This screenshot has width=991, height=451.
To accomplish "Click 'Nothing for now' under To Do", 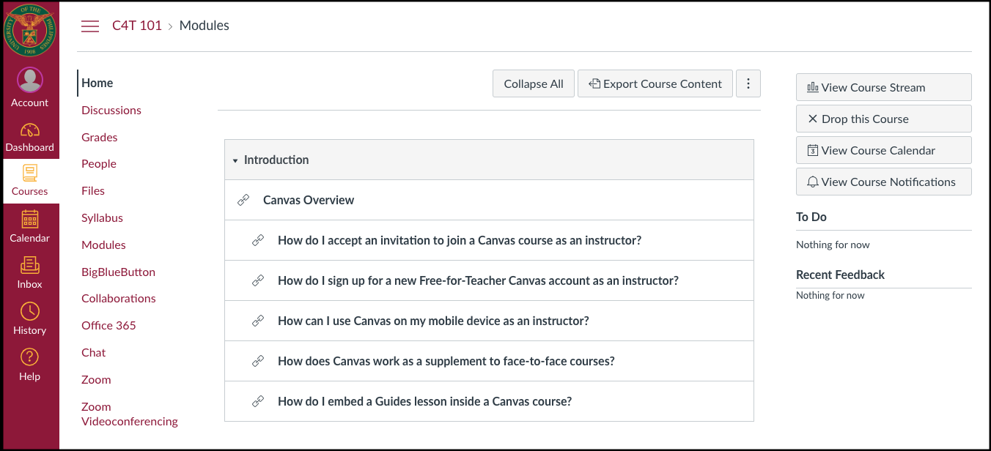I will pos(833,245).
